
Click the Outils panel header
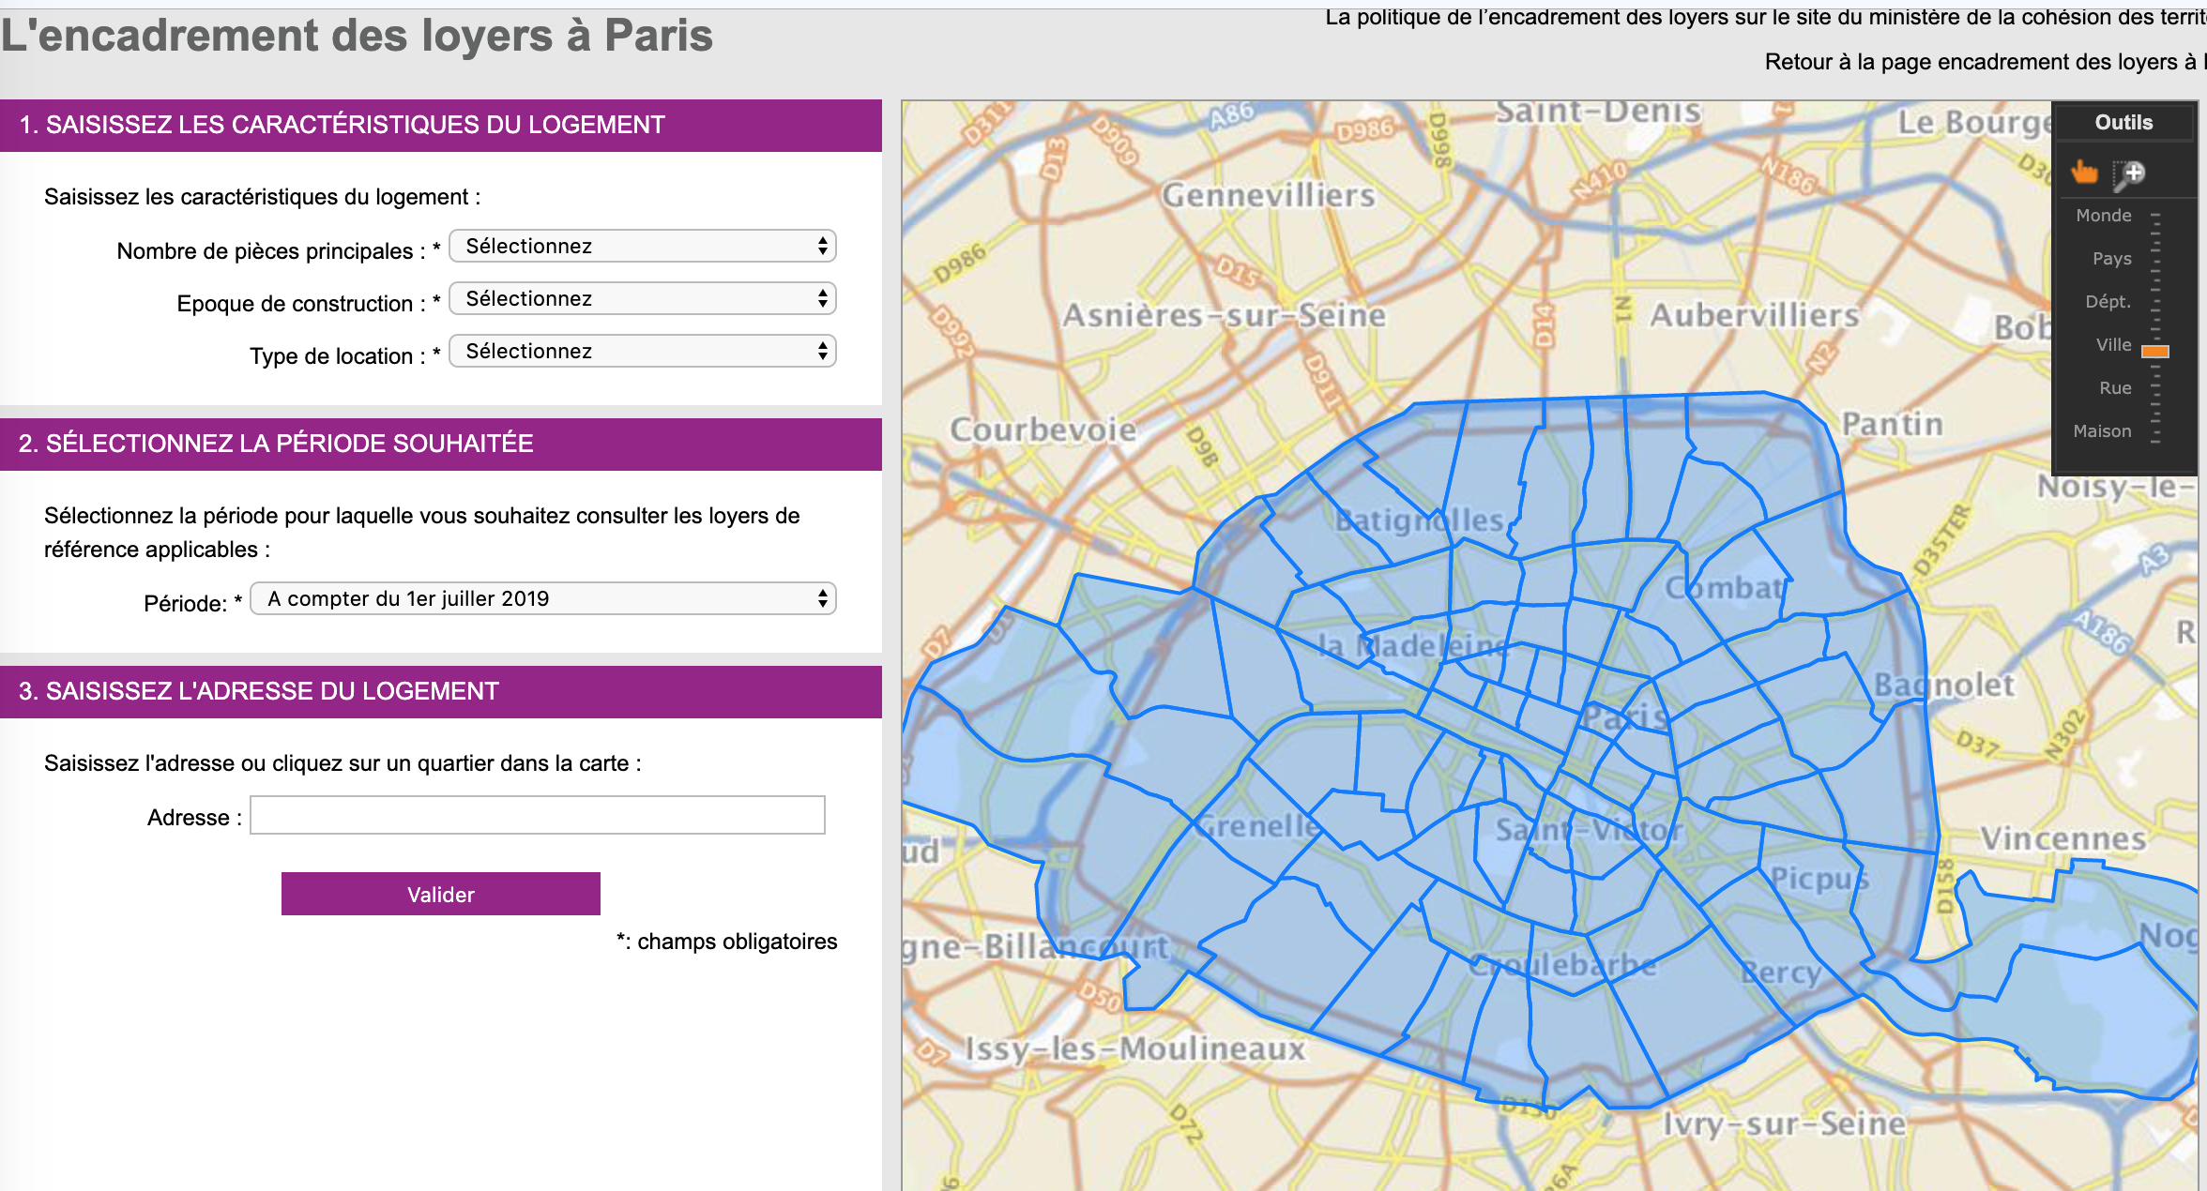coord(2123,123)
